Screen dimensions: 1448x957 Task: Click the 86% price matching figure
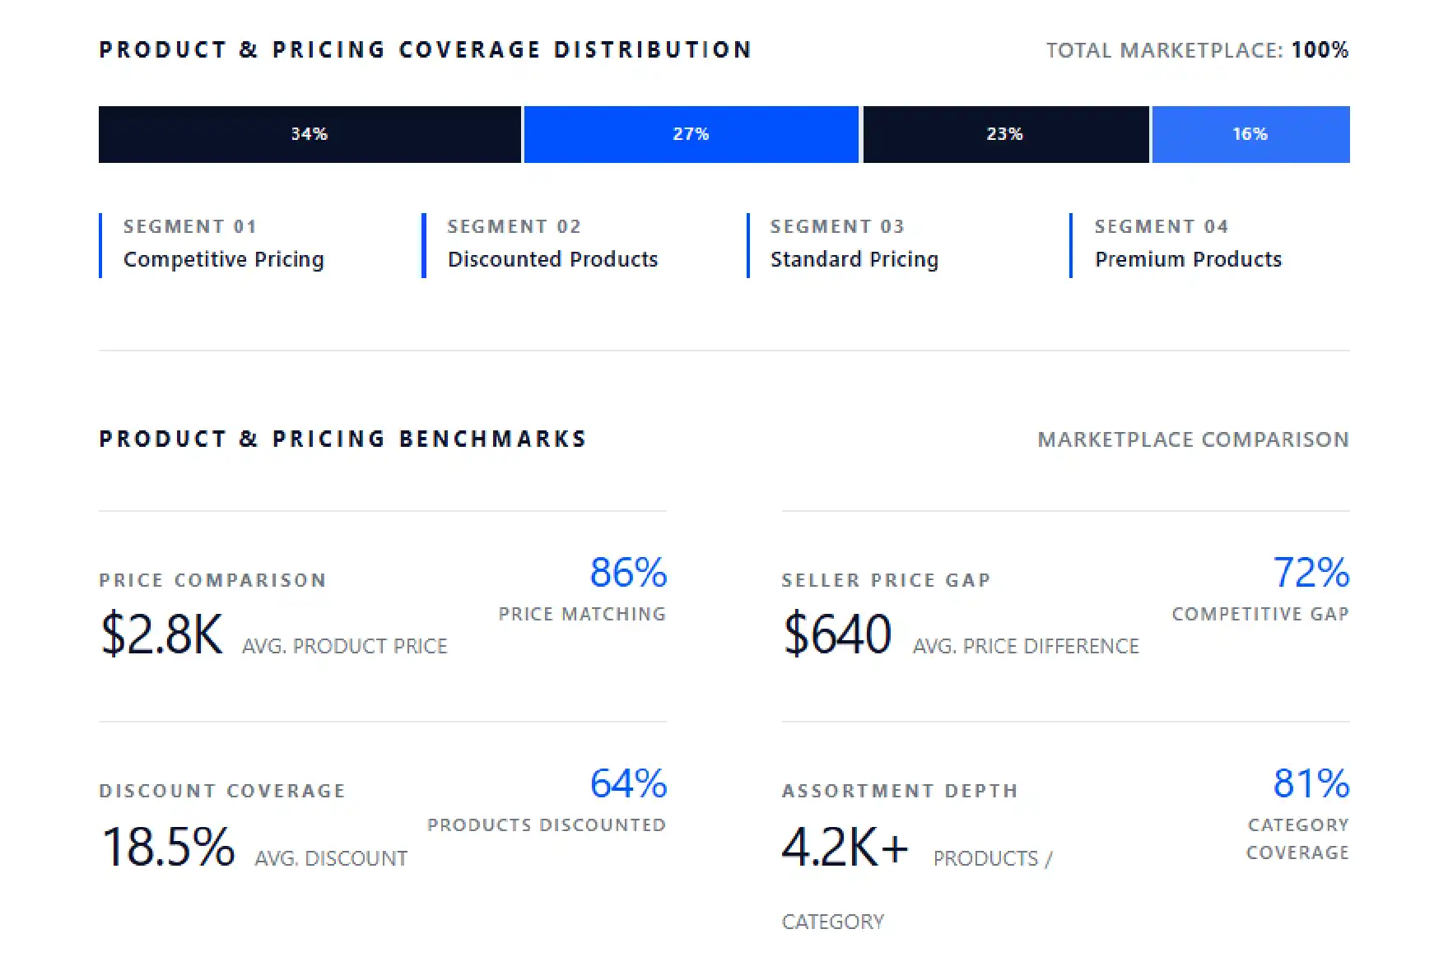coord(628,573)
